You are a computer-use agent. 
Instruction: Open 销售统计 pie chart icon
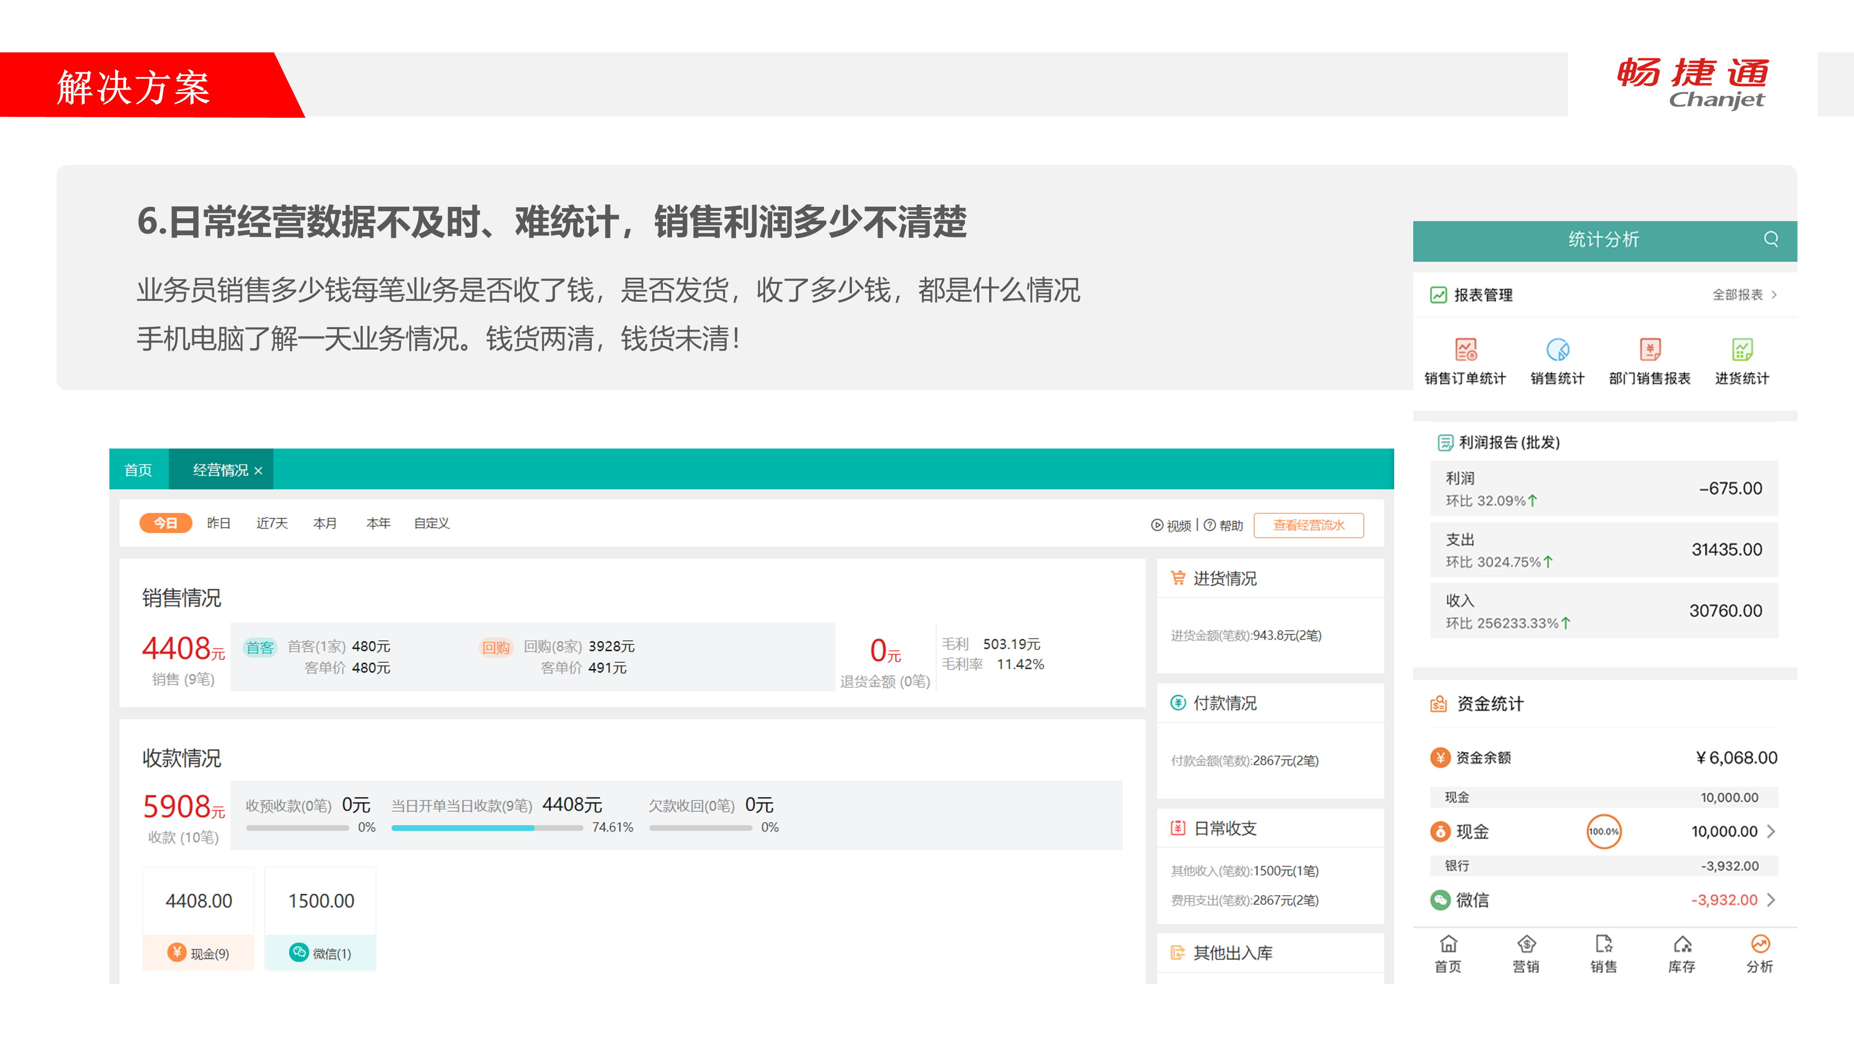point(1557,350)
